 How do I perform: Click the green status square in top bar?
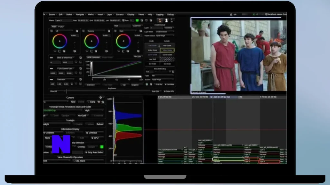click(137, 20)
